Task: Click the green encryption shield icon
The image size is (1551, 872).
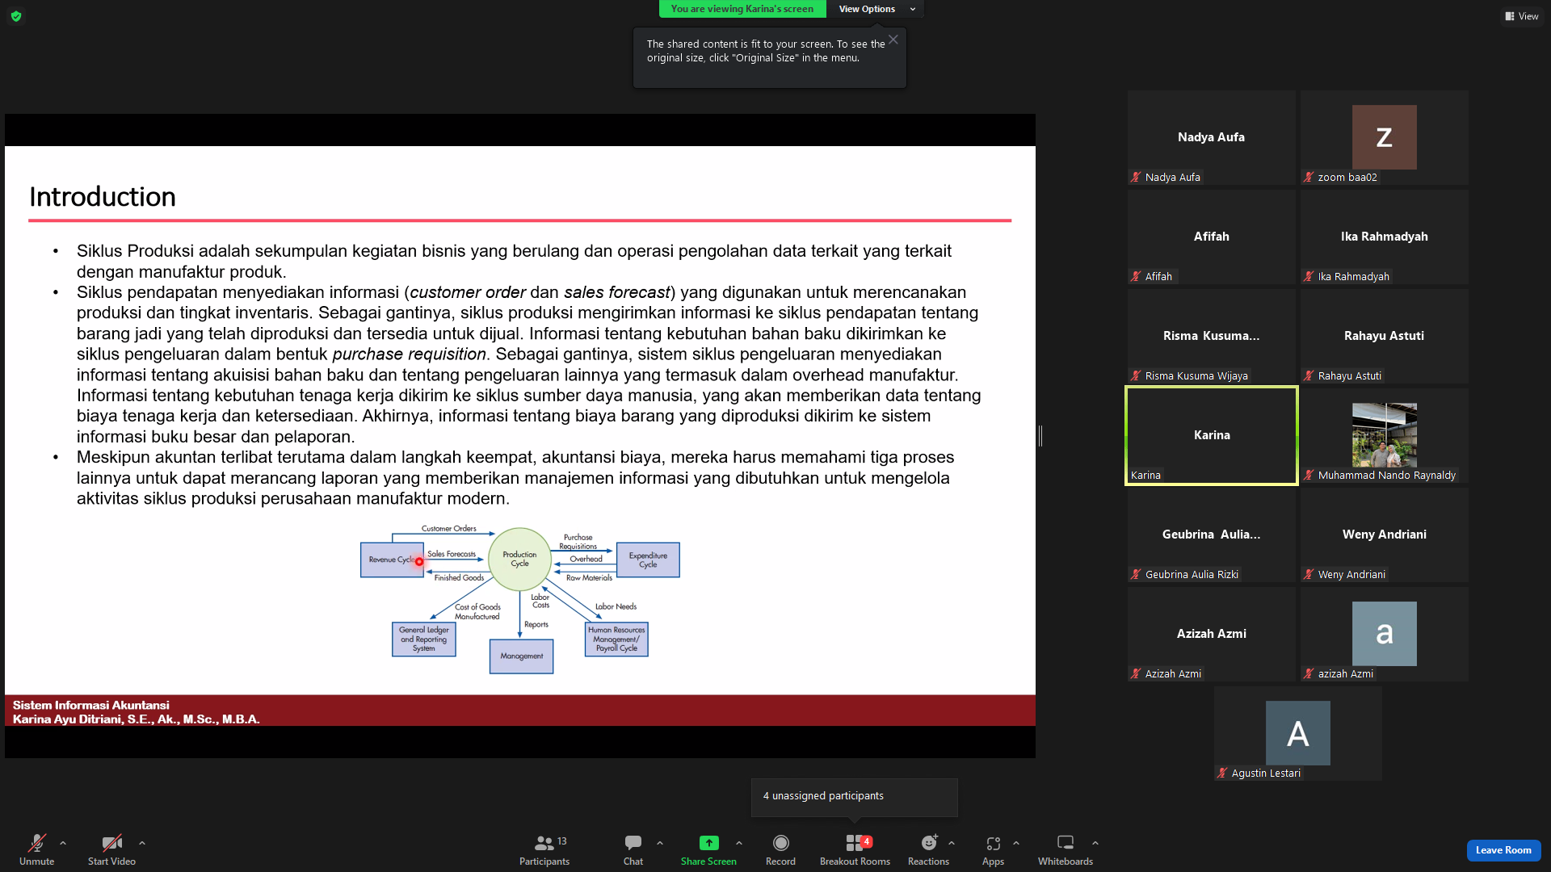Action: point(16,16)
